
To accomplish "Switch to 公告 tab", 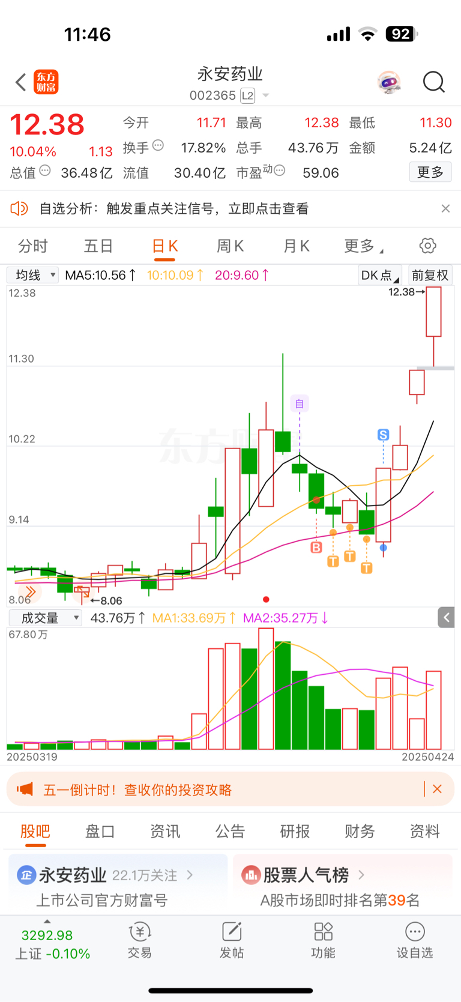I will pyautogui.click(x=230, y=831).
